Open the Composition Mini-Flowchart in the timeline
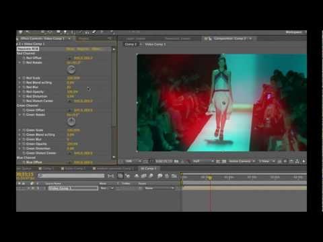The height and width of the screenshot is (242, 323). (x=110, y=176)
